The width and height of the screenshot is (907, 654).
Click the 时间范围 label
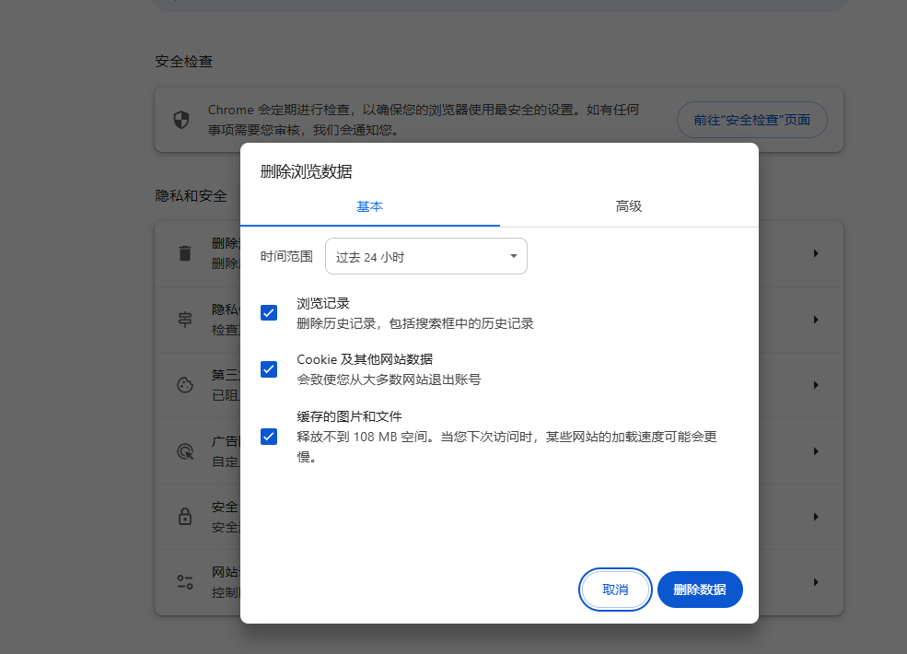(x=286, y=256)
